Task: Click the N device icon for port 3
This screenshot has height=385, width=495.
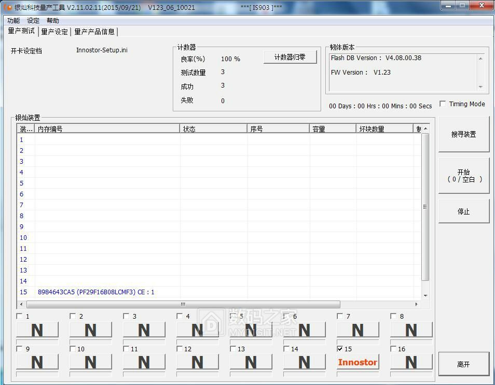Action: tap(144, 330)
